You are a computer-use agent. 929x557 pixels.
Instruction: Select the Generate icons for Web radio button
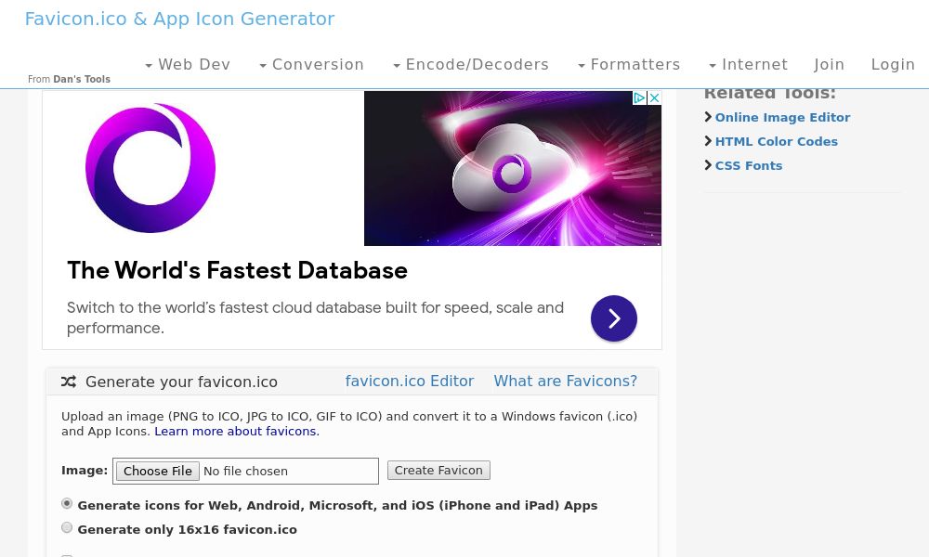click(x=67, y=503)
